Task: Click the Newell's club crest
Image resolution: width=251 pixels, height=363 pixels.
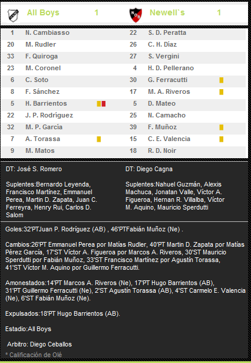Action: (136, 15)
